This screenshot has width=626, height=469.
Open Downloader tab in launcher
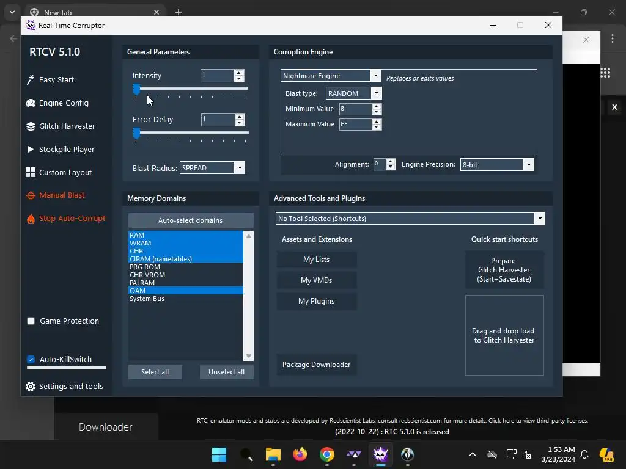click(x=106, y=427)
